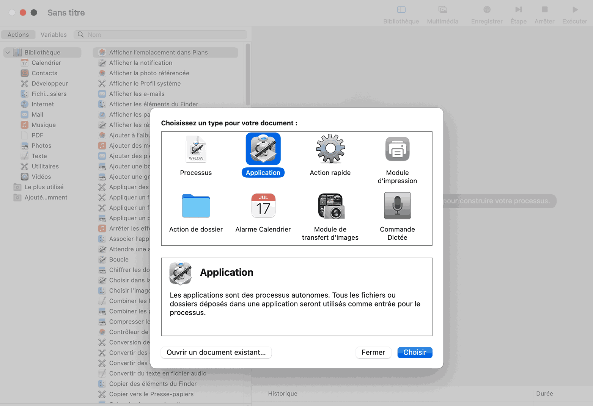
Task: Select Utilitaires category in sidebar
Action: coord(45,166)
